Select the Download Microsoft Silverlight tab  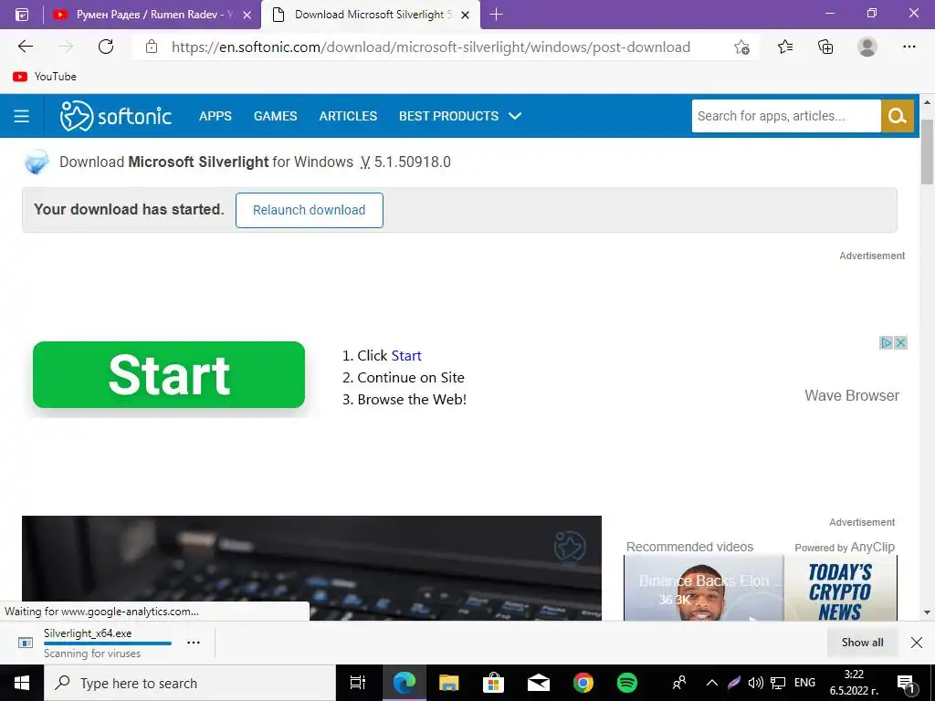(x=371, y=15)
